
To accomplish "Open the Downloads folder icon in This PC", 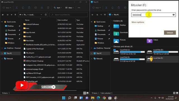I will pos(116,34).
